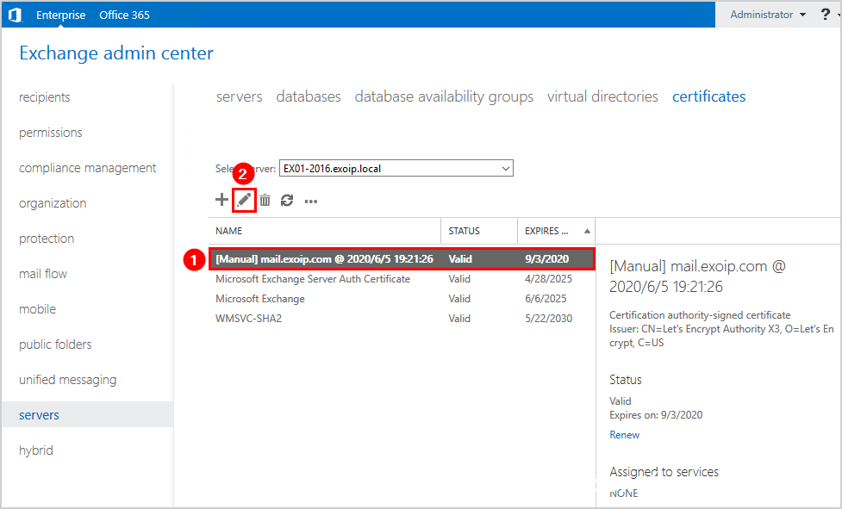This screenshot has width=842, height=509.
Task: Switch to the Office 365 tab
Action: click(125, 15)
